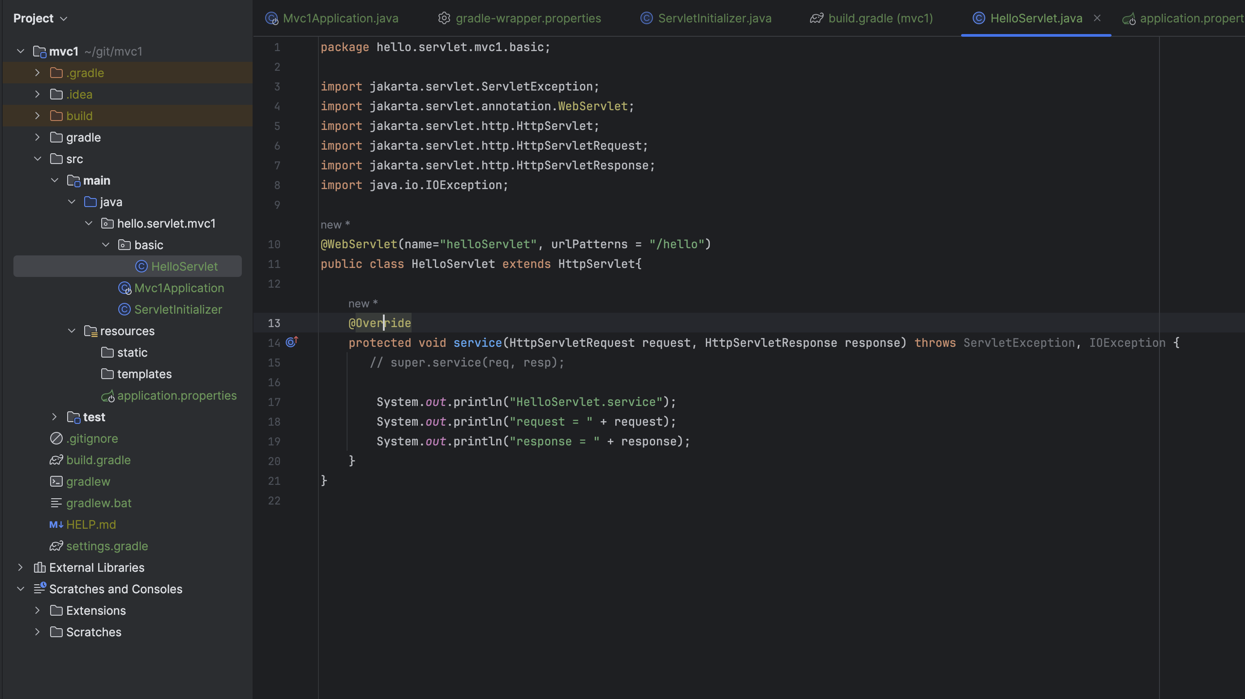Expand the test folder

[x=54, y=417]
